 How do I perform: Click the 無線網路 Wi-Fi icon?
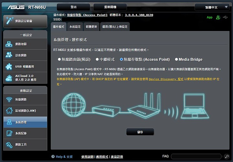[9, 99]
